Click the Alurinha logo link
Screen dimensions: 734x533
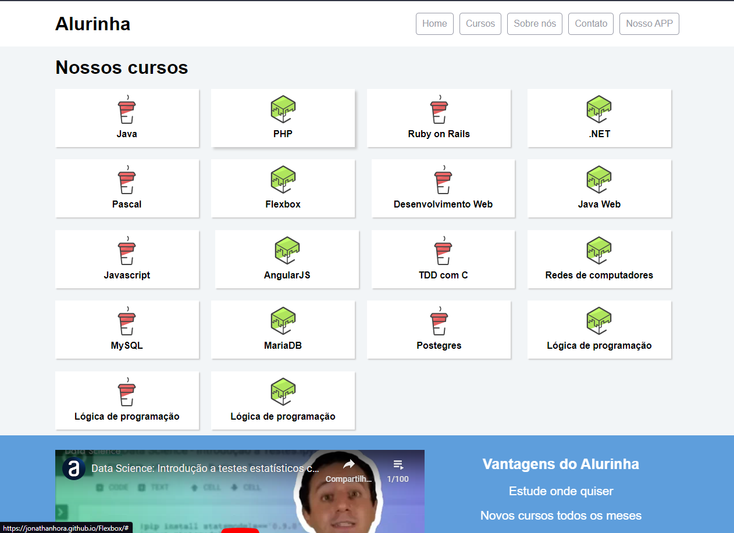[92, 23]
